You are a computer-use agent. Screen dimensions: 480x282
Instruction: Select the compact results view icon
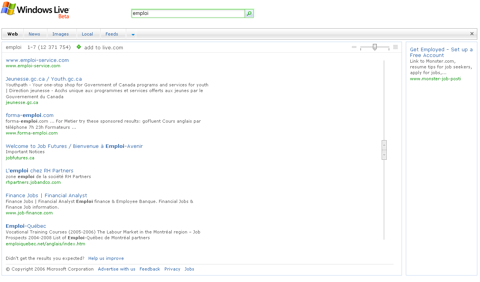[354, 47]
